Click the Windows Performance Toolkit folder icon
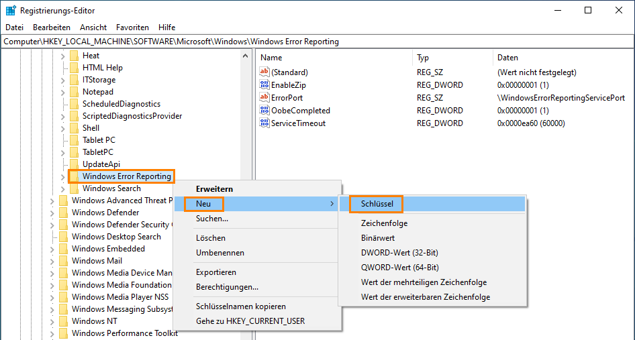The image size is (635, 340). coord(63,333)
